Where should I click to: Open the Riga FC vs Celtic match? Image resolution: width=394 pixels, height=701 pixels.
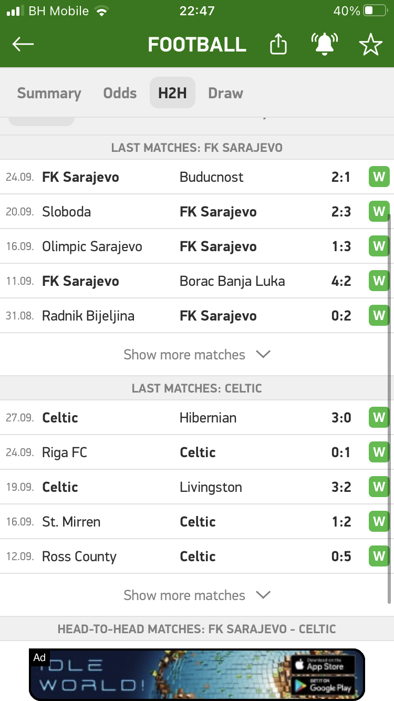click(x=197, y=452)
